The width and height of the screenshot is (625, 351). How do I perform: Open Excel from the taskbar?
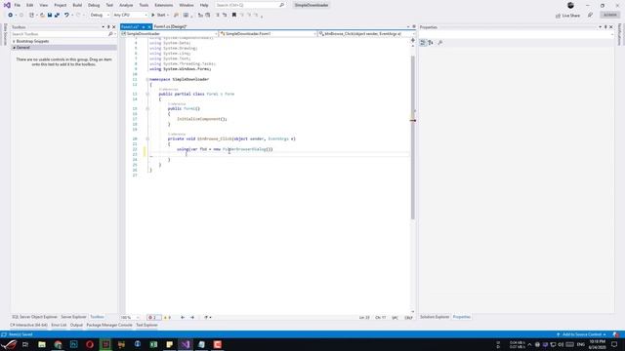click(x=153, y=344)
